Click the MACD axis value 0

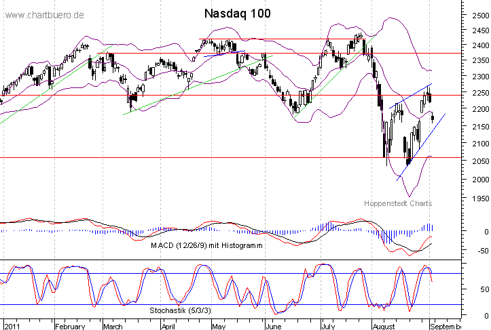pyautogui.click(x=487, y=232)
